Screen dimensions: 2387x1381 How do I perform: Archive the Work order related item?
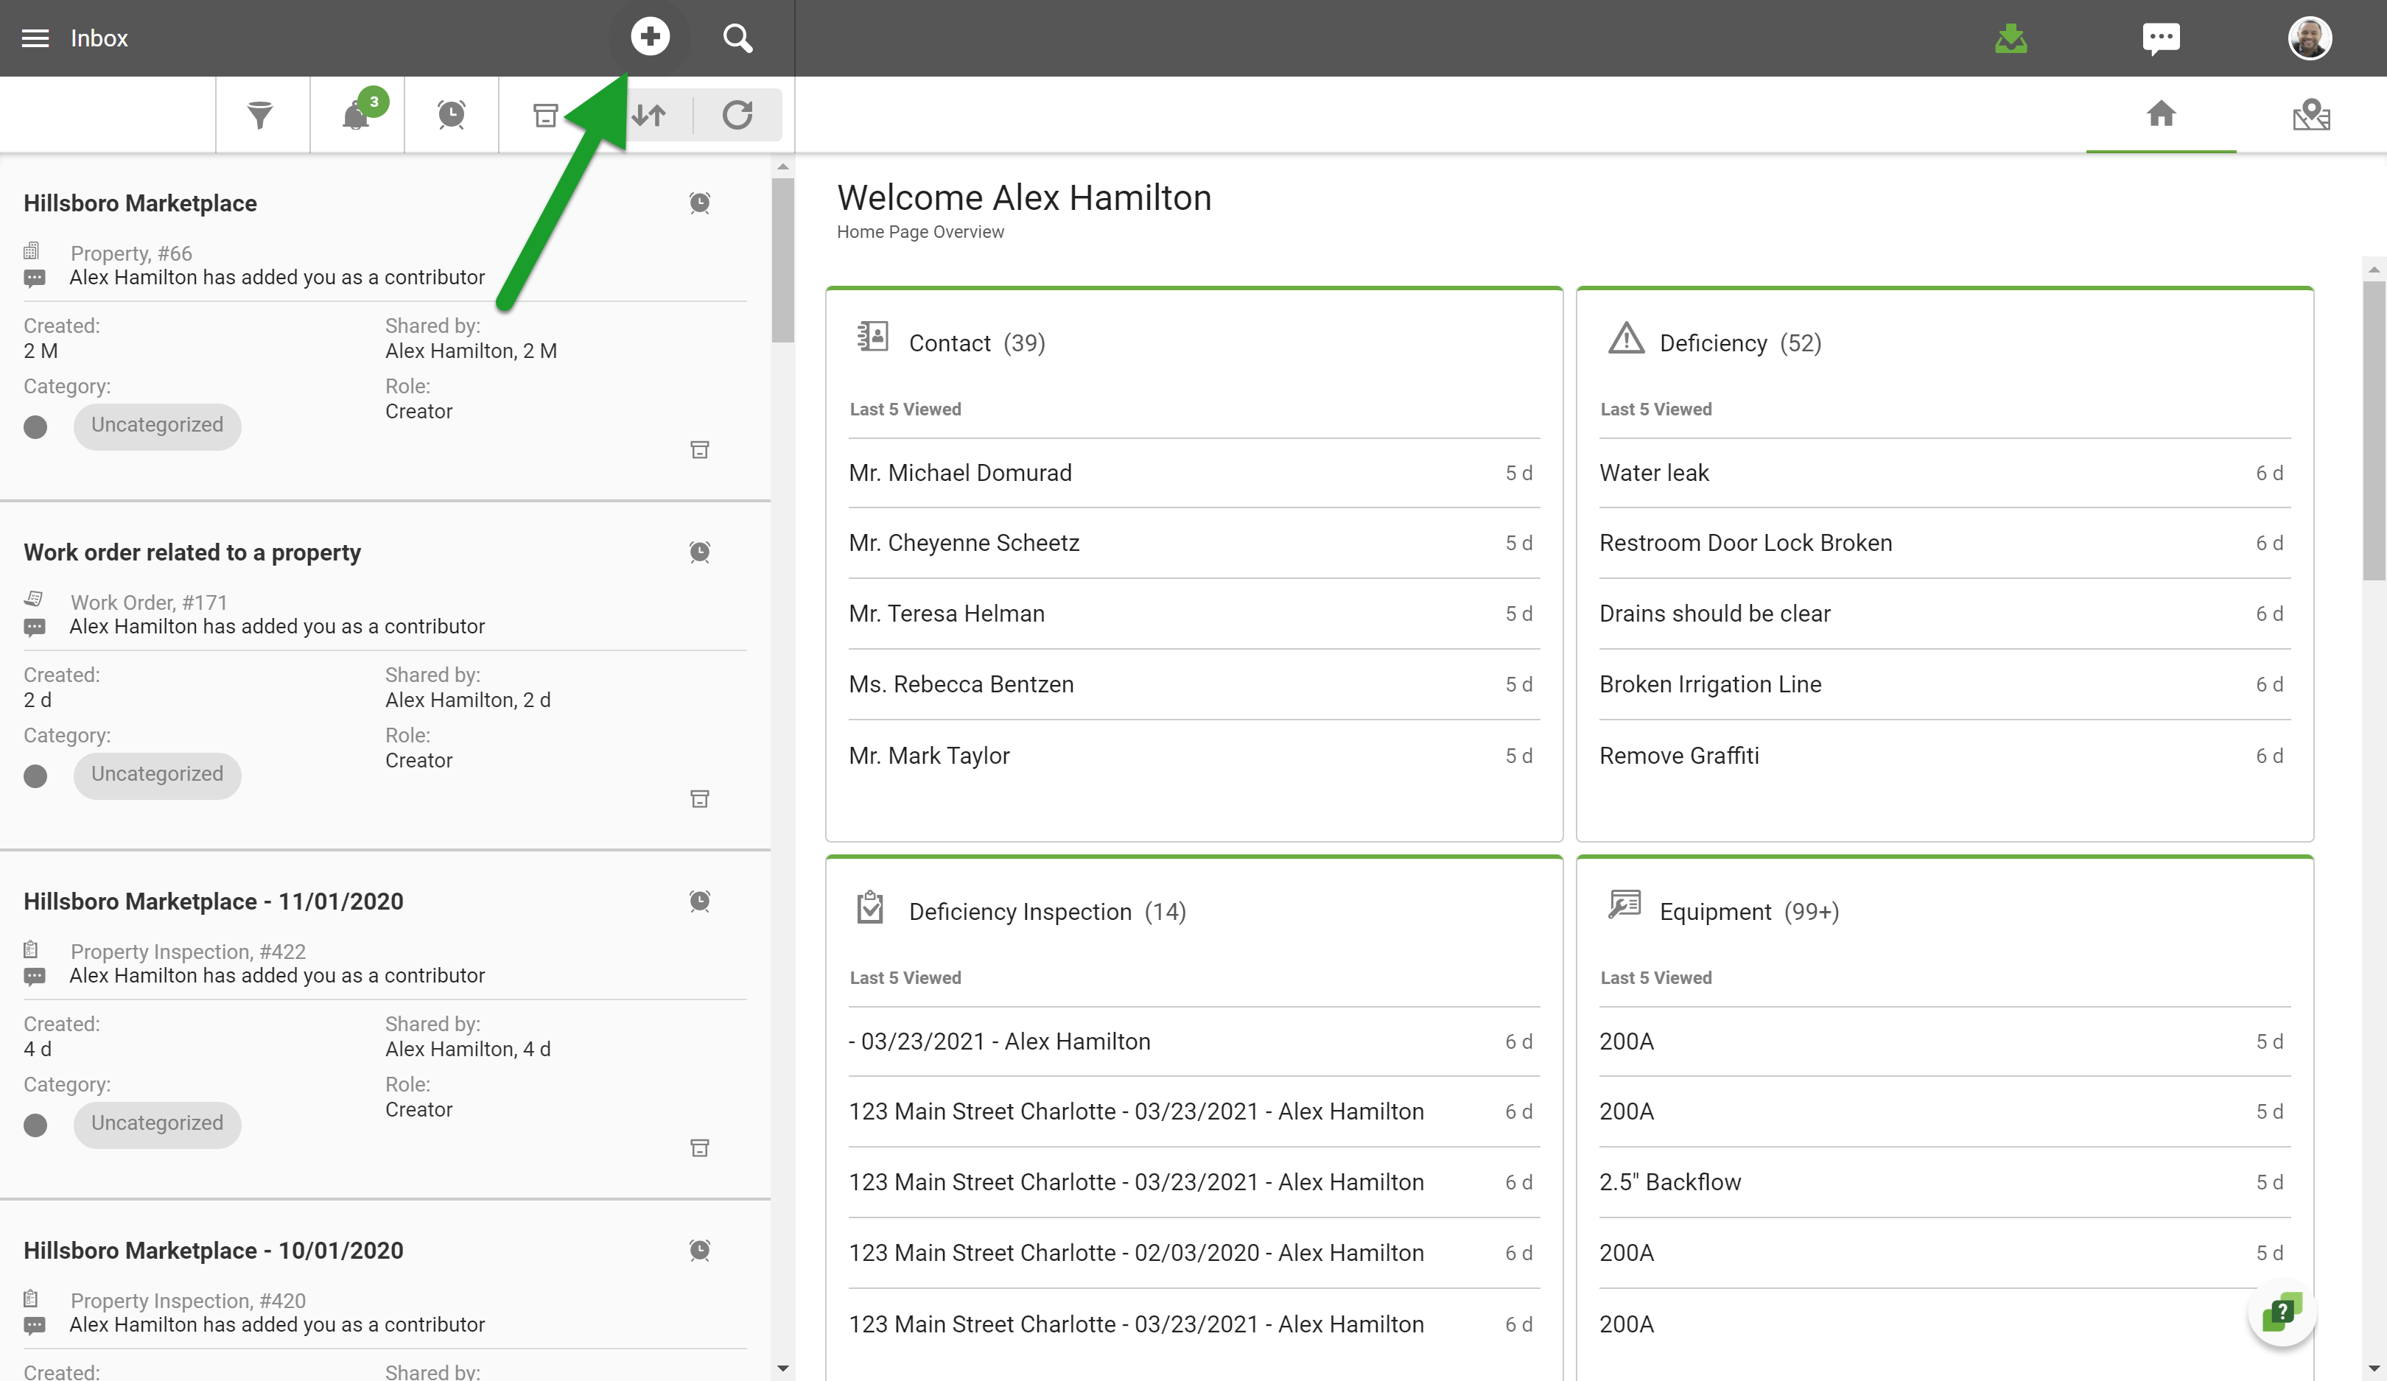pos(699,799)
